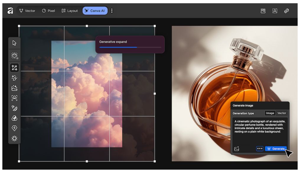Select the arrow Move tool

click(x=14, y=43)
